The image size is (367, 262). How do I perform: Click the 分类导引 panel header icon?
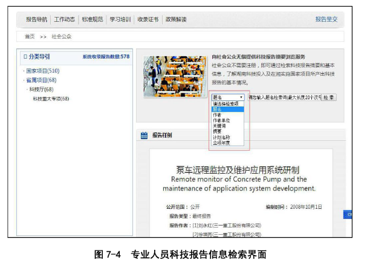point(25,56)
